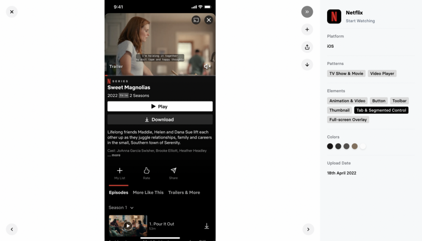The image size is (422, 241).
Task: Unmute the trailer audio
Action: [207, 67]
